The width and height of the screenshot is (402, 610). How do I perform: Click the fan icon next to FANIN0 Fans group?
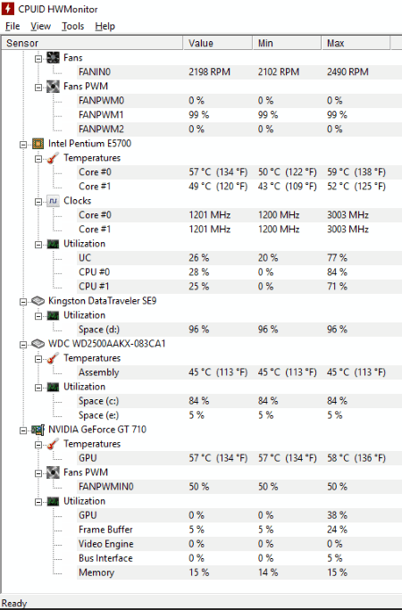(53, 58)
